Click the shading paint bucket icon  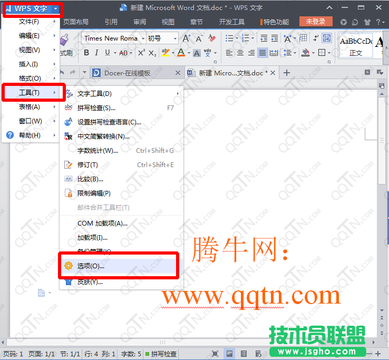coord(305,53)
